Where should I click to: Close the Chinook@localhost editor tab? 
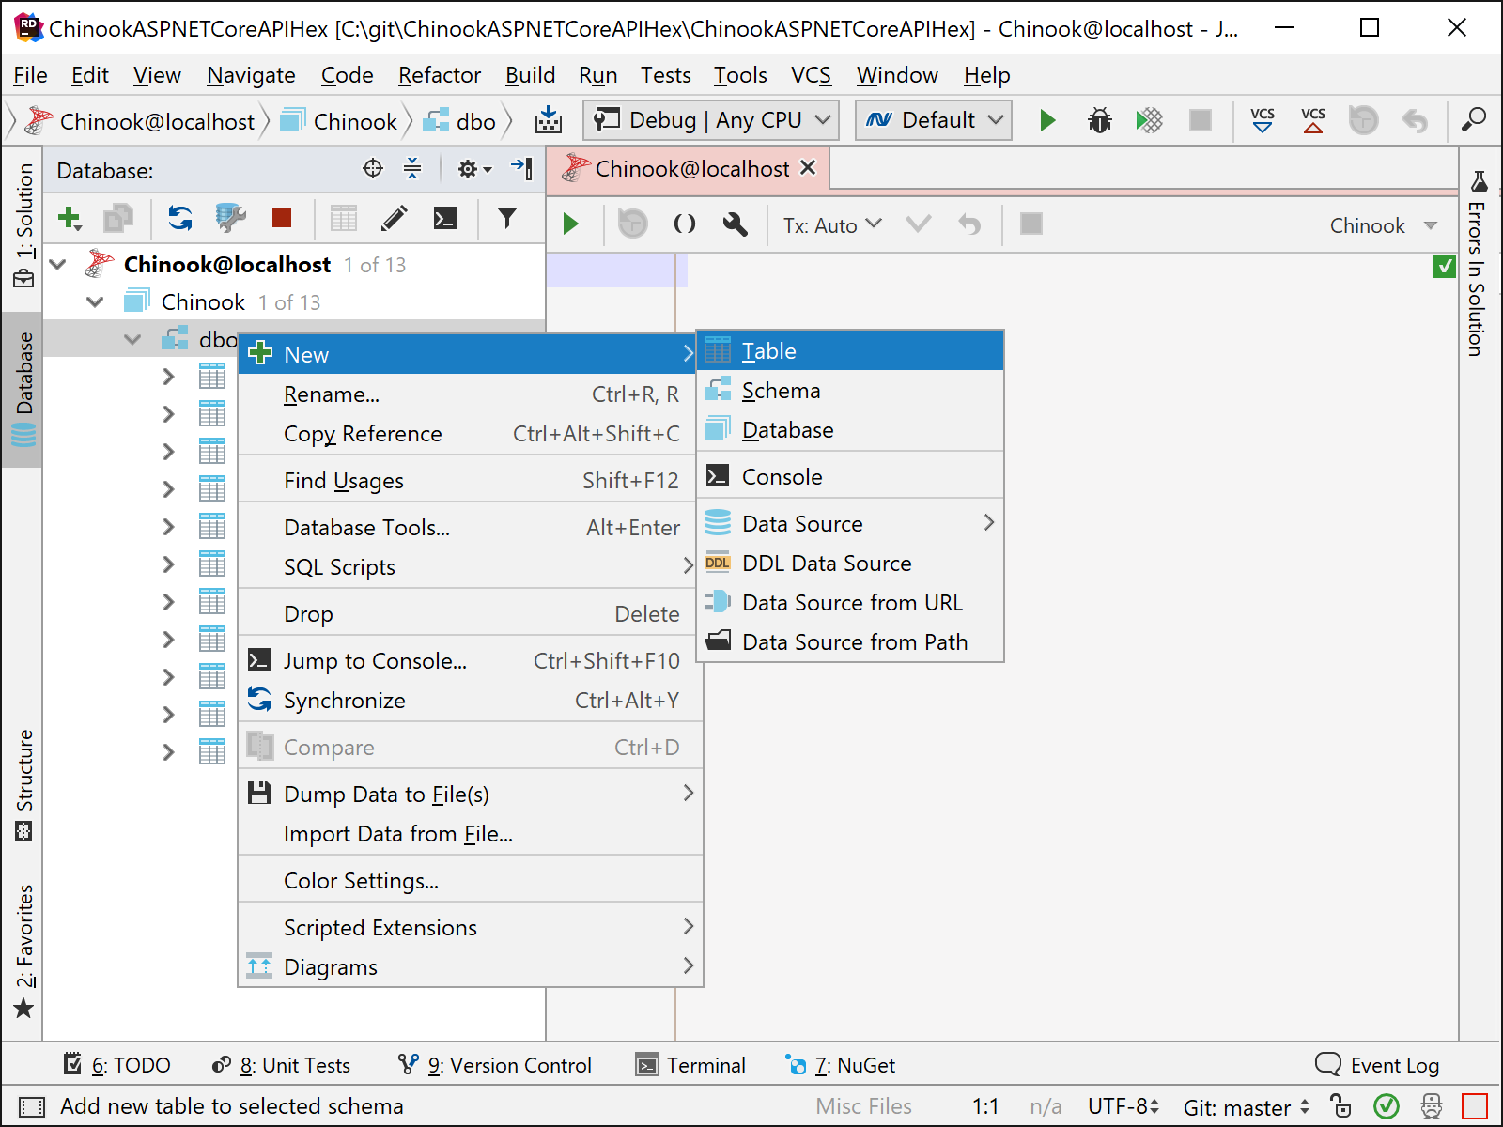point(808,168)
